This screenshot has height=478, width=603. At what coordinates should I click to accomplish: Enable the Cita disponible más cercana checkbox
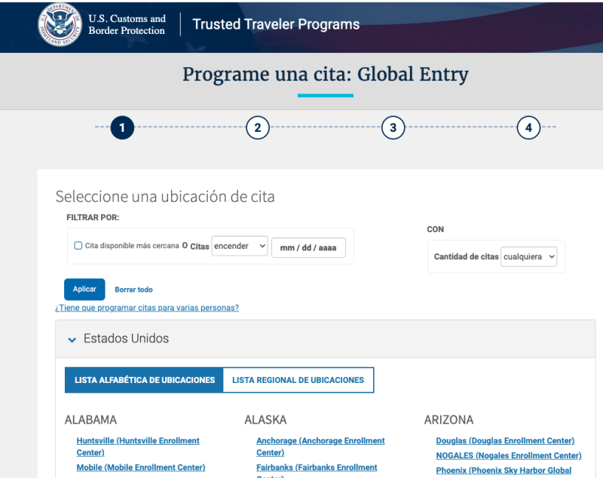coord(78,245)
